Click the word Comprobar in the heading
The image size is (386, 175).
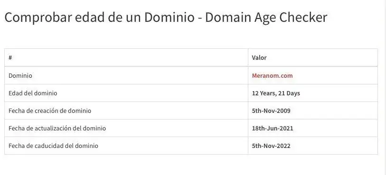click(38, 18)
